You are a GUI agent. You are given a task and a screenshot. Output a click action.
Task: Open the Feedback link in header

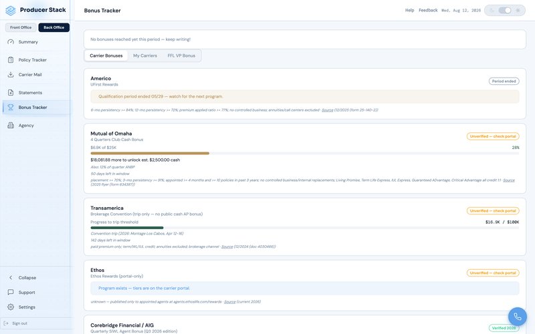click(428, 10)
